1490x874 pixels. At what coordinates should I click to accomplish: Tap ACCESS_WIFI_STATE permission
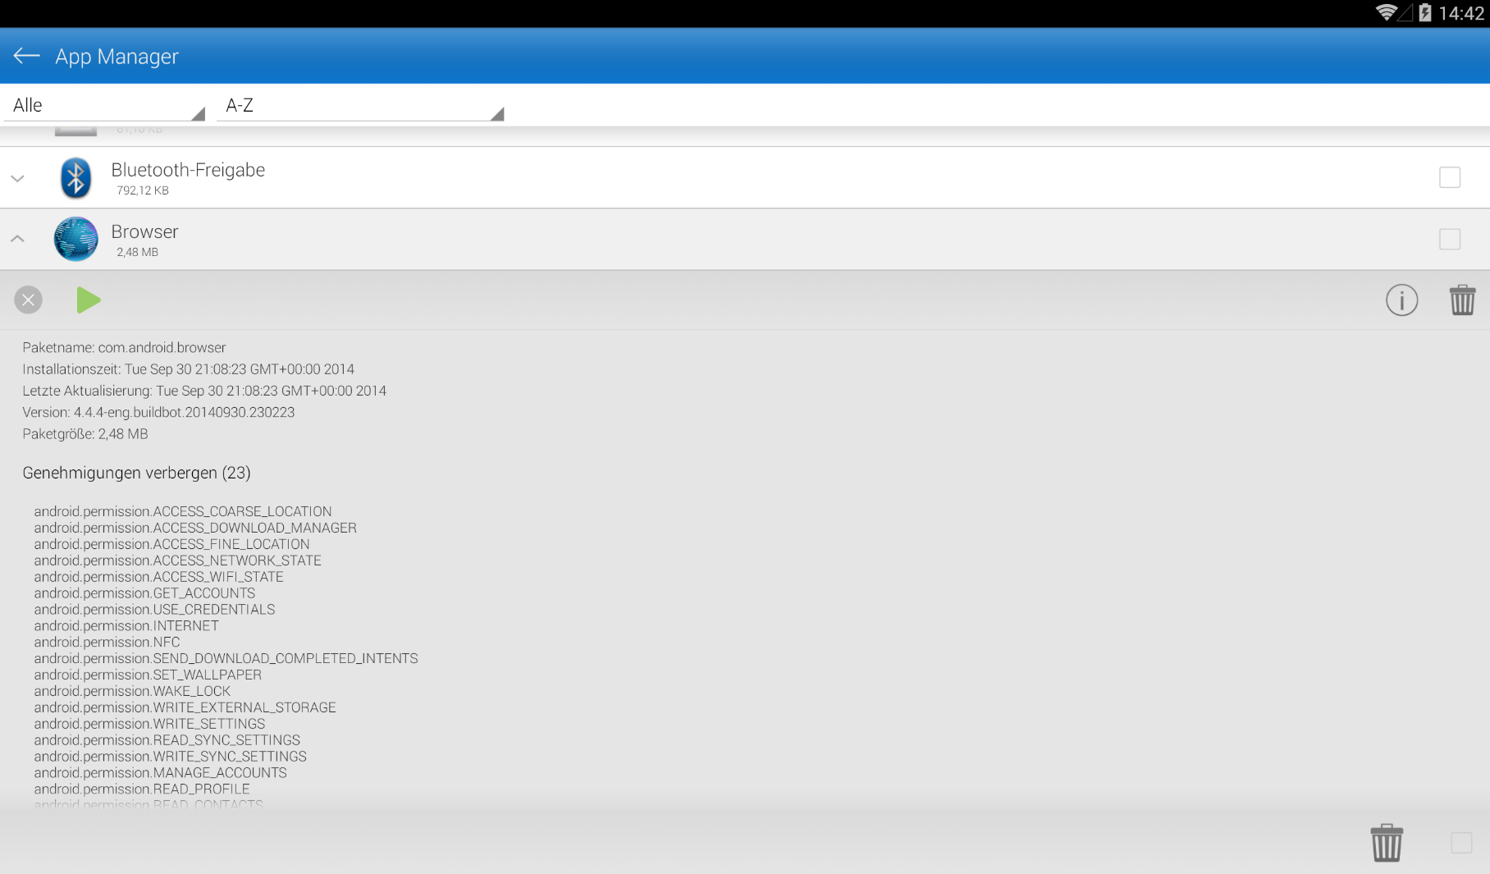(158, 577)
